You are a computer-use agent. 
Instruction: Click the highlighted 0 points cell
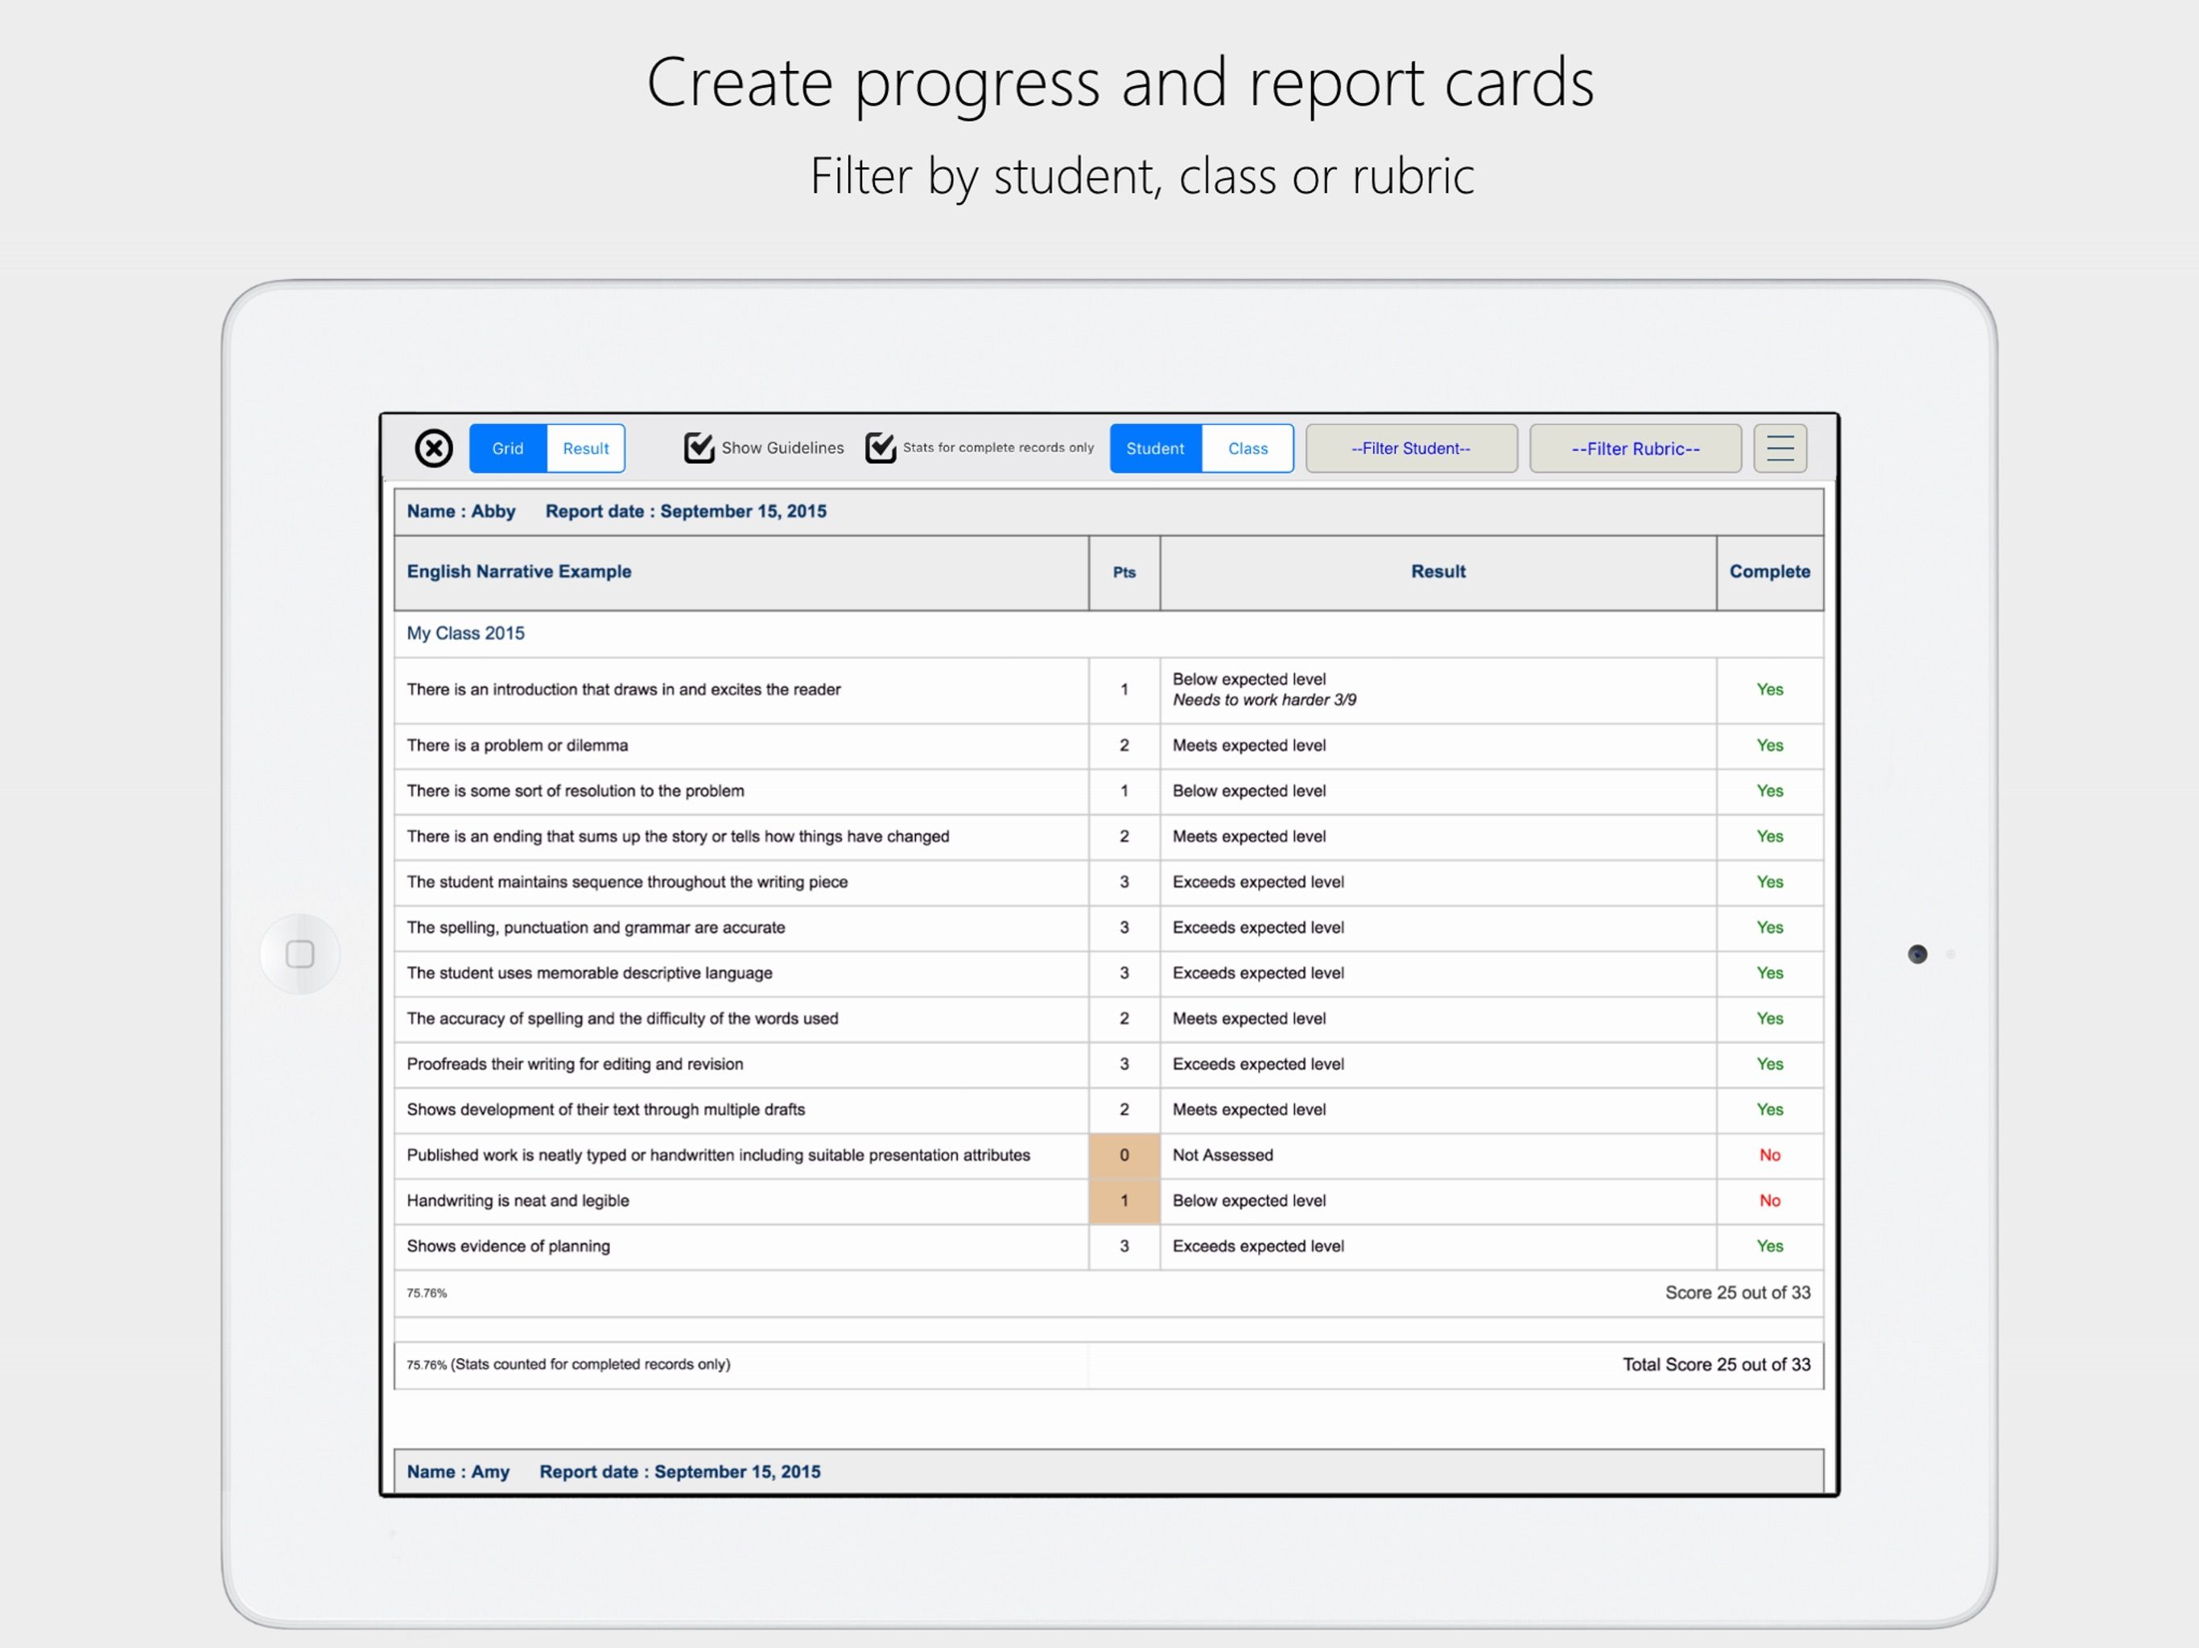point(1124,1155)
